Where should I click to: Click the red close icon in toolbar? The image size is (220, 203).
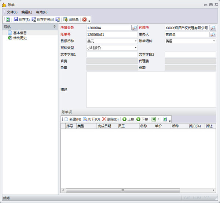[x=84, y=19]
